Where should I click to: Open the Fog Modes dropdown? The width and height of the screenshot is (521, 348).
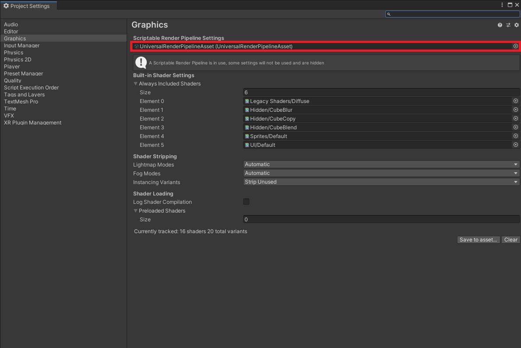click(382, 173)
